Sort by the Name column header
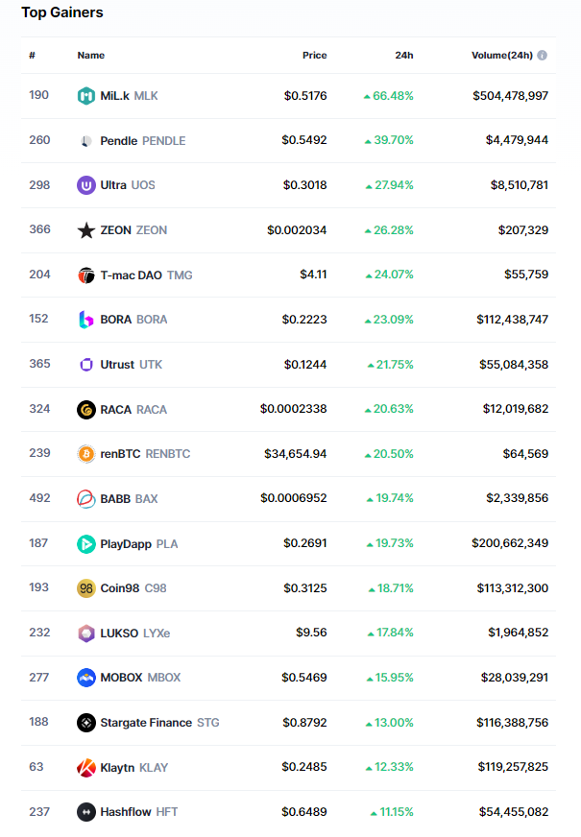The image size is (581, 837). point(91,56)
